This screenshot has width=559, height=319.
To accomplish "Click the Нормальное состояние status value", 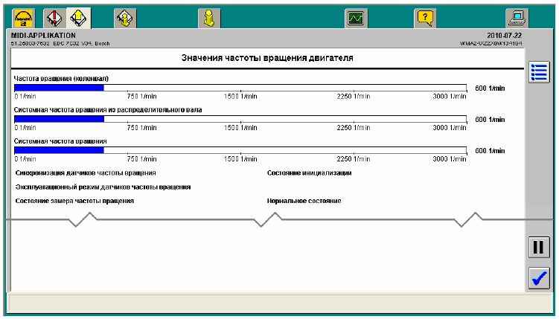I will pyautogui.click(x=304, y=202).
